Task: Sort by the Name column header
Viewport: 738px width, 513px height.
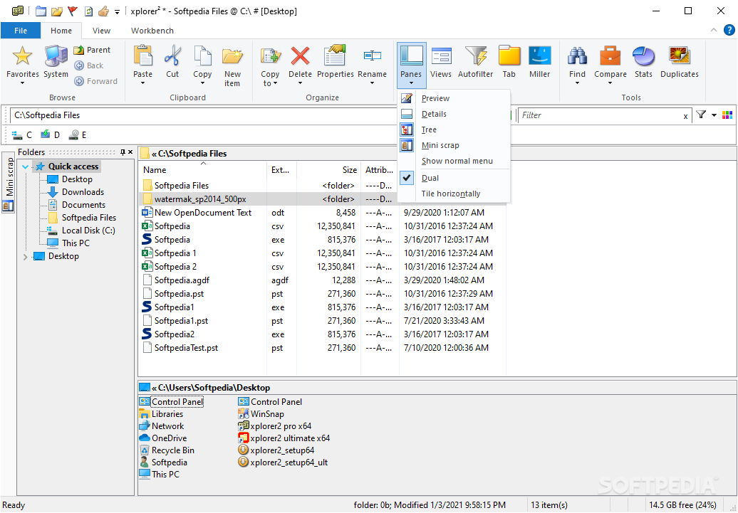Action: pos(203,170)
